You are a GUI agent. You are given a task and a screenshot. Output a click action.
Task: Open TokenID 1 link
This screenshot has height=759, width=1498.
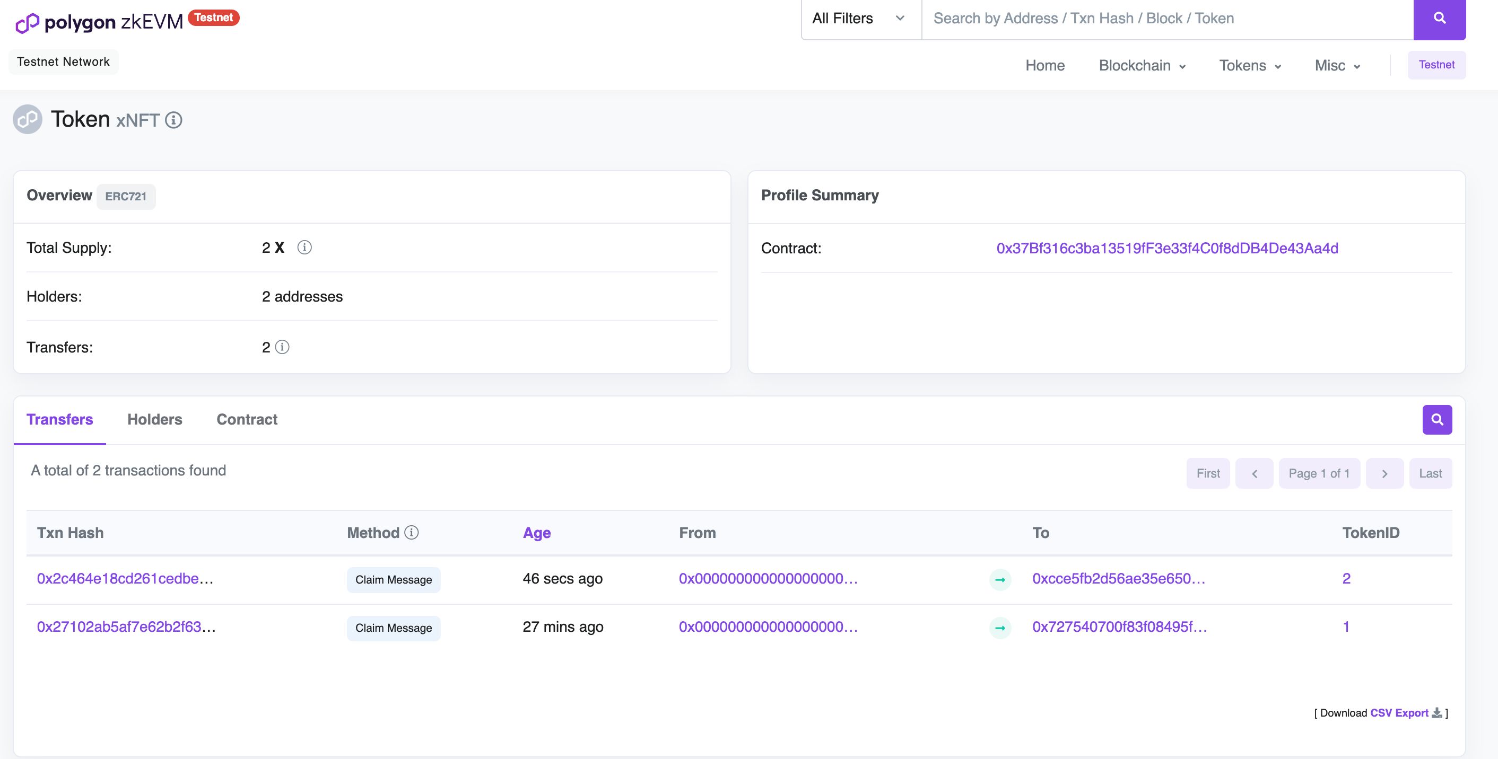[x=1346, y=627]
